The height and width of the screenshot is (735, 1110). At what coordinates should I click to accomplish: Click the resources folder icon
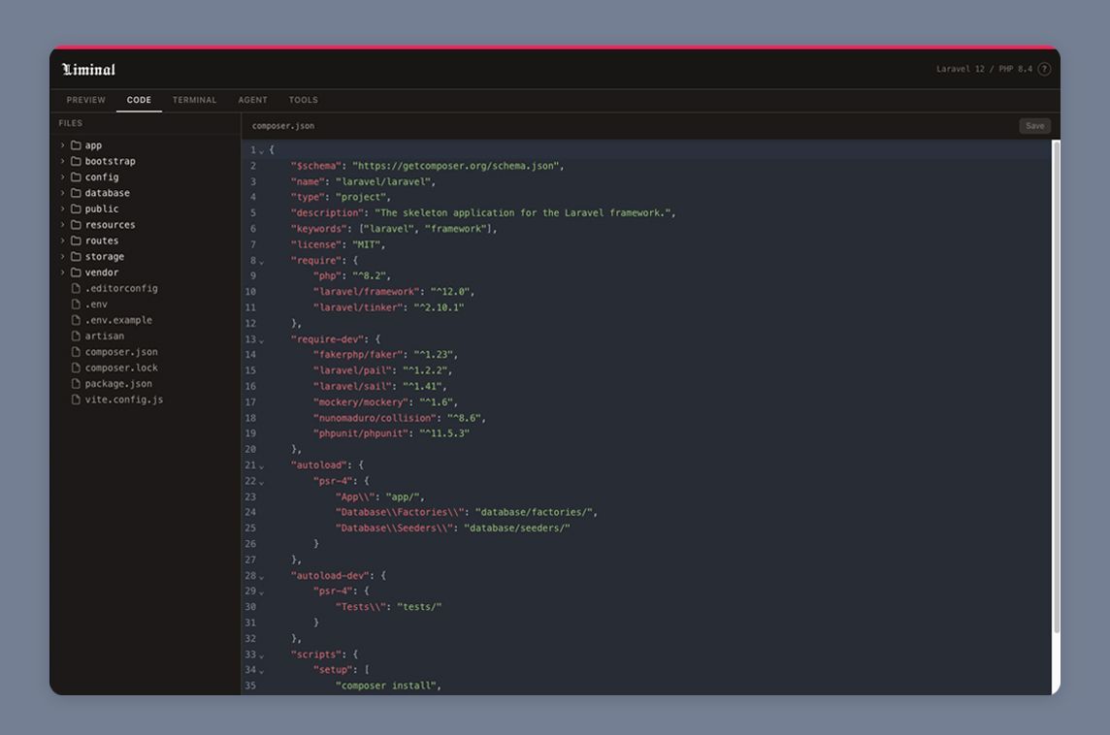point(76,224)
